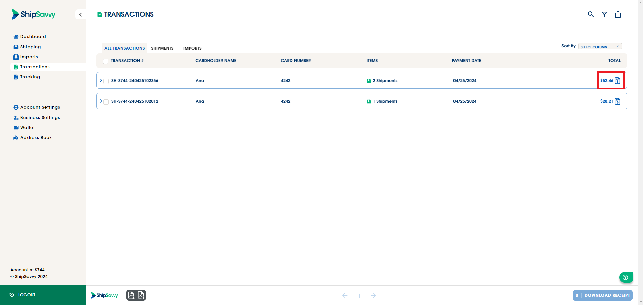This screenshot has width=643, height=305.
Task: Click the Address Book icon
Action: click(16, 138)
